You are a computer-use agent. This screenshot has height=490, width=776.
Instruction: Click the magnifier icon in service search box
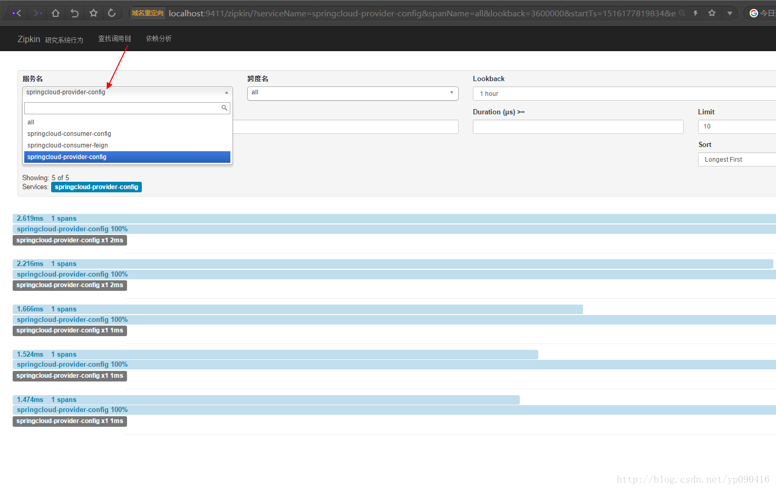click(225, 108)
